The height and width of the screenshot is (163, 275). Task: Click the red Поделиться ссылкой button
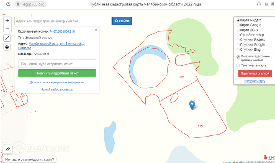click(x=255, y=73)
